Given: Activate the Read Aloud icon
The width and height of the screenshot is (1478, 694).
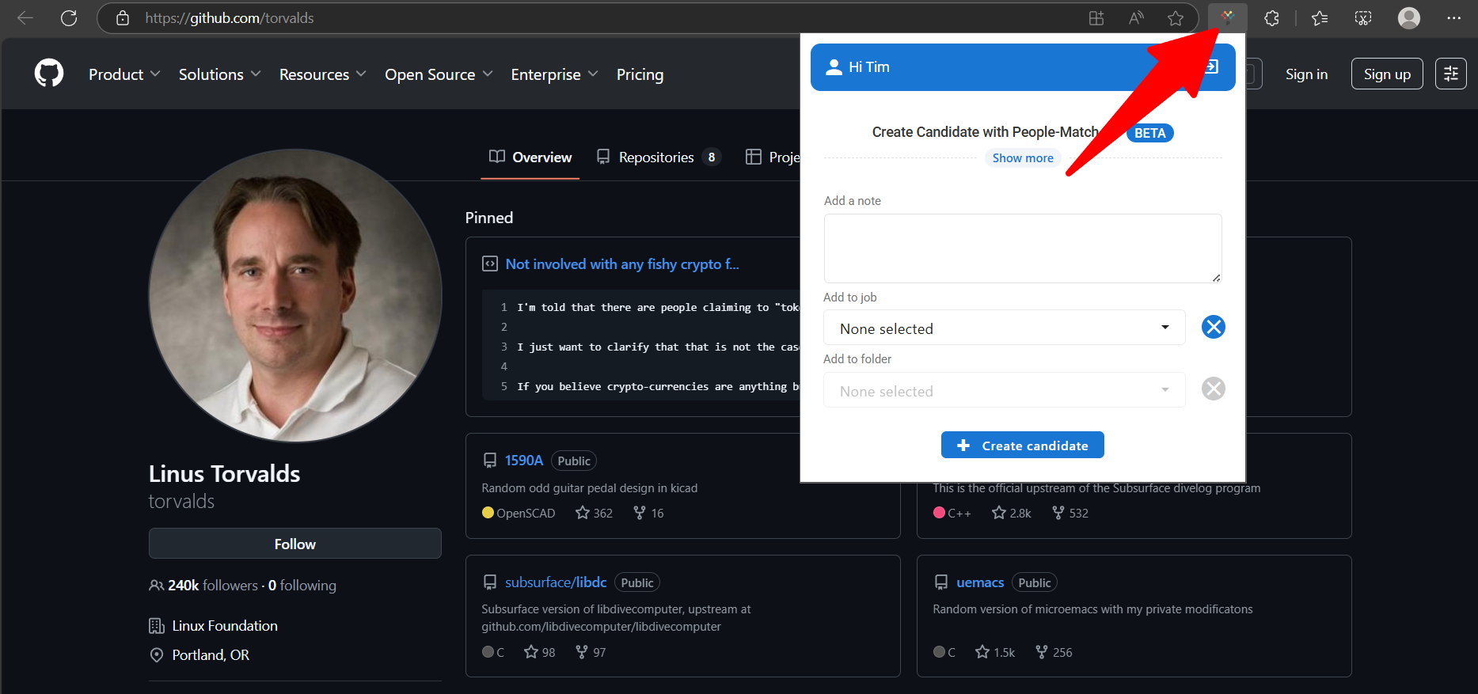Looking at the screenshot, I should click(x=1136, y=18).
